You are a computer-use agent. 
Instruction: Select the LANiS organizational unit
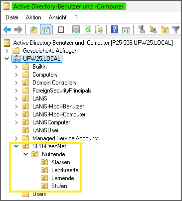click(40, 99)
